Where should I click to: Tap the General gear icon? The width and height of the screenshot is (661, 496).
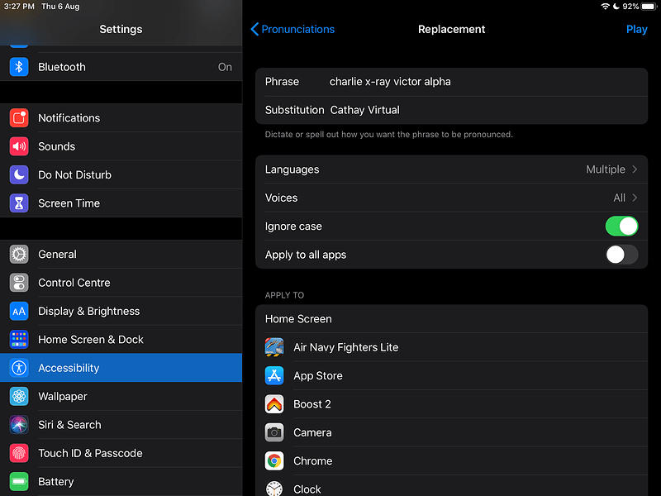tap(19, 255)
